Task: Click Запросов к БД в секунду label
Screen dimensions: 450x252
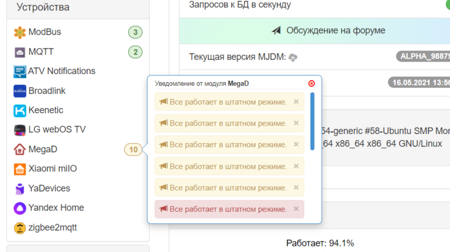Action: (x=240, y=5)
